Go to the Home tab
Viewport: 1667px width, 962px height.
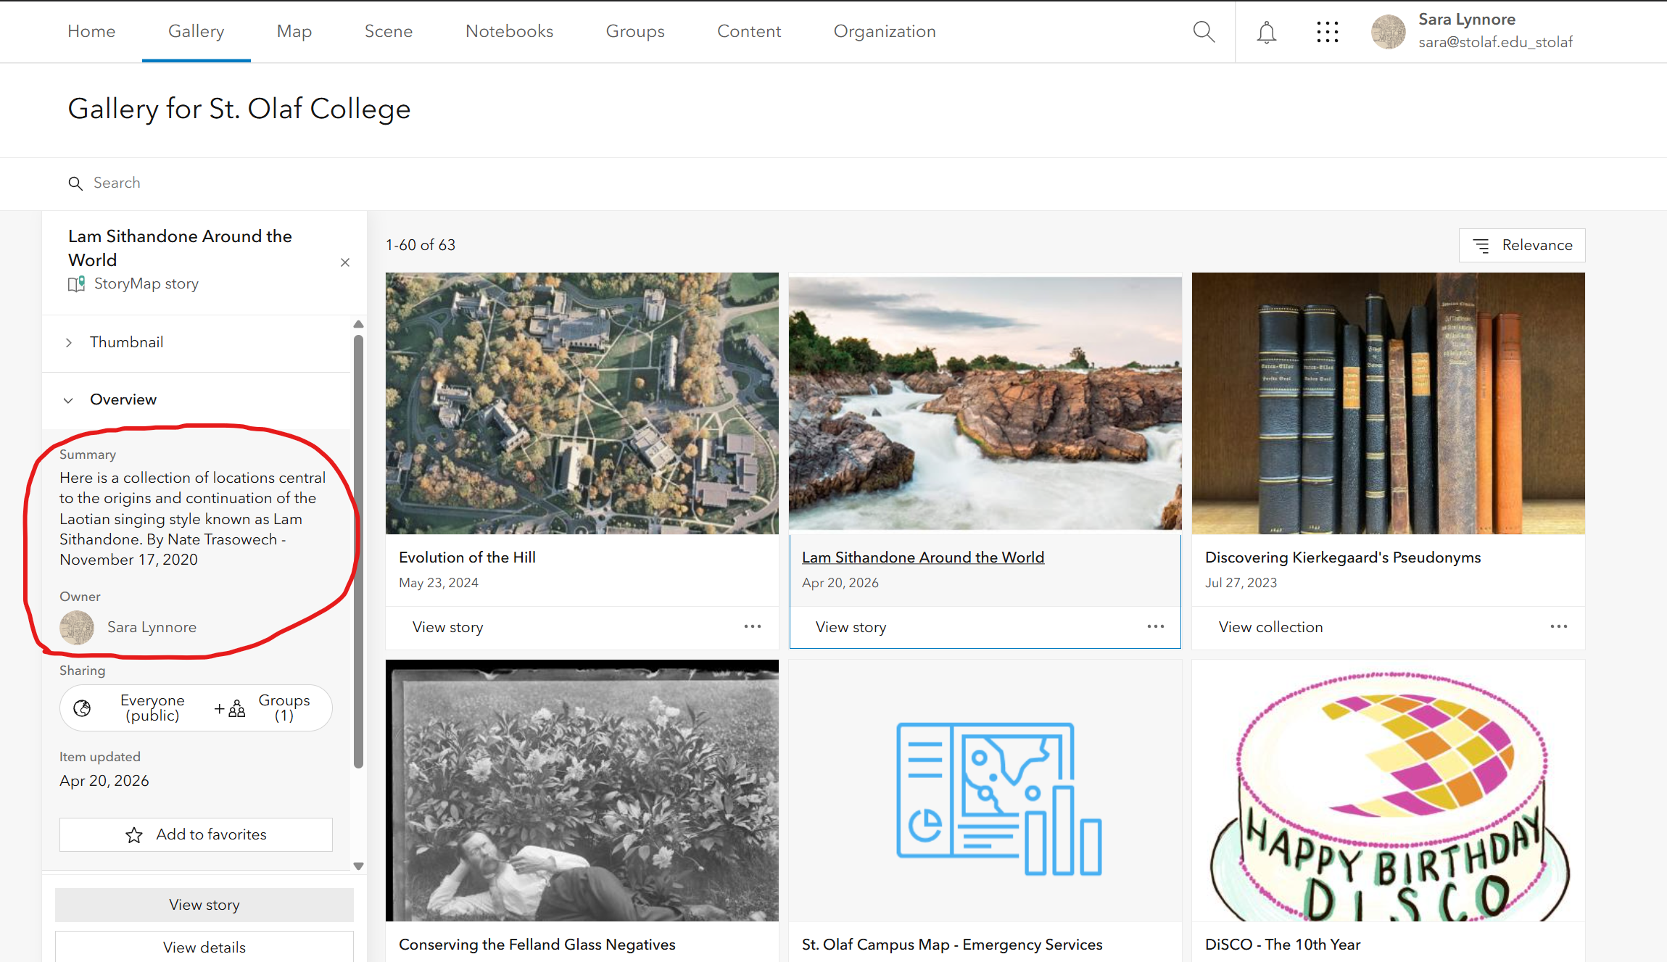[91, 31]
